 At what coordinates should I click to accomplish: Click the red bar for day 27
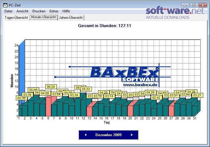click(x=171, y=111)
